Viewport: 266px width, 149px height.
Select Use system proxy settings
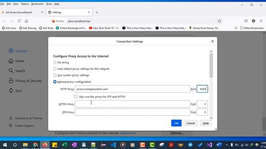click(x=55, y=75)
